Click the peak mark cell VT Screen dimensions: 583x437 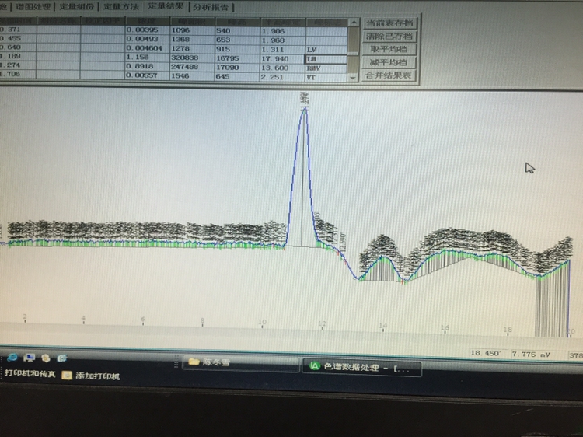coord(326,77)
